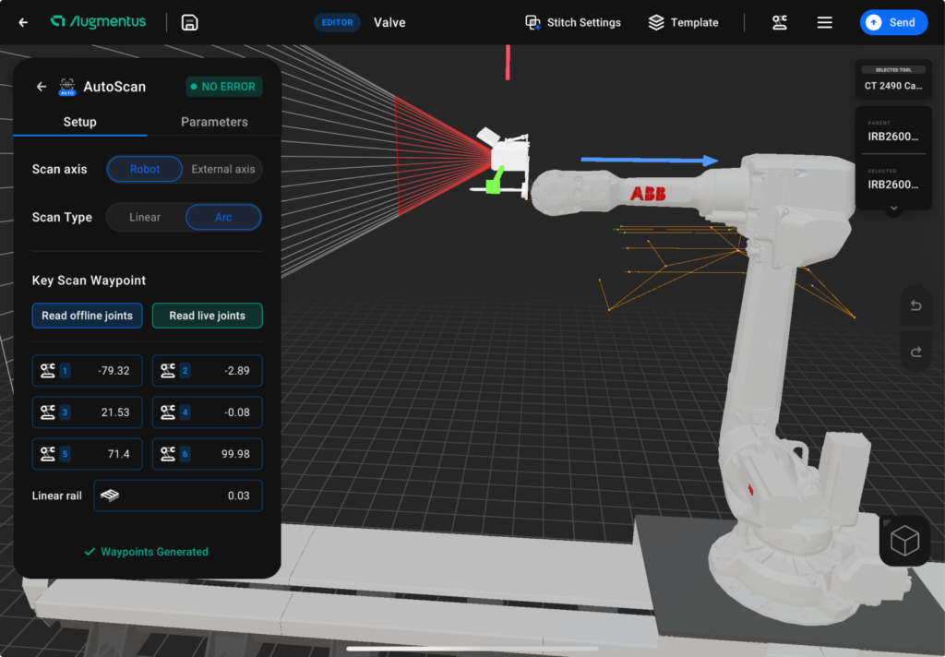Select the robot icon near the hamburger menu

tap(780, 22)
